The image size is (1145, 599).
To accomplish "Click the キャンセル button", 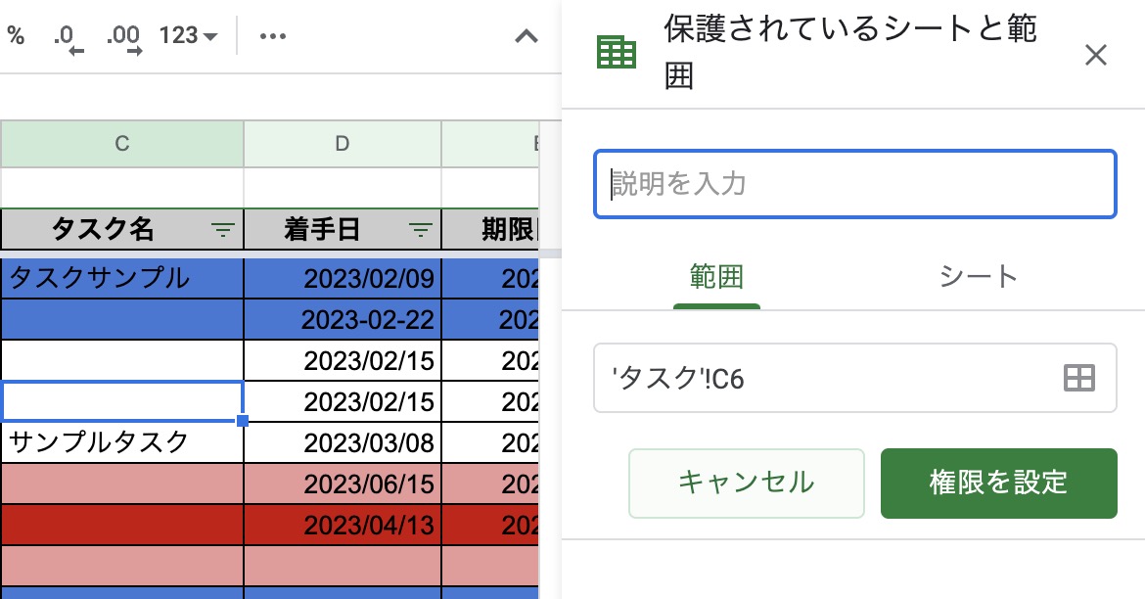I will [x=746, y=484].
